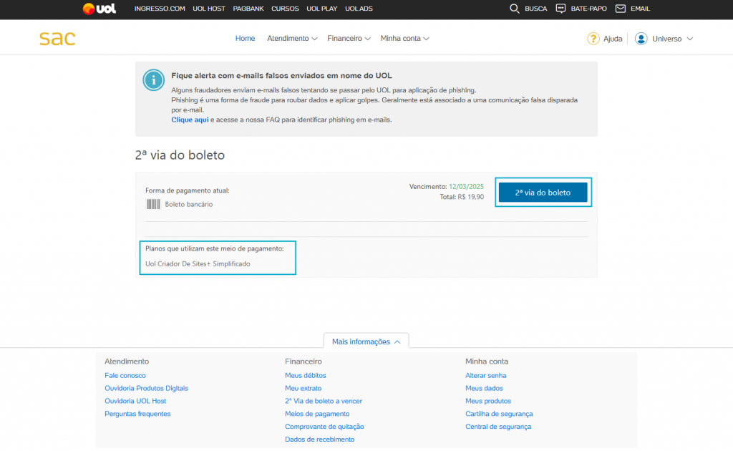Open CURSOS in top bar
The height and width of the screenshot is (451, 733).
point(285,9)
